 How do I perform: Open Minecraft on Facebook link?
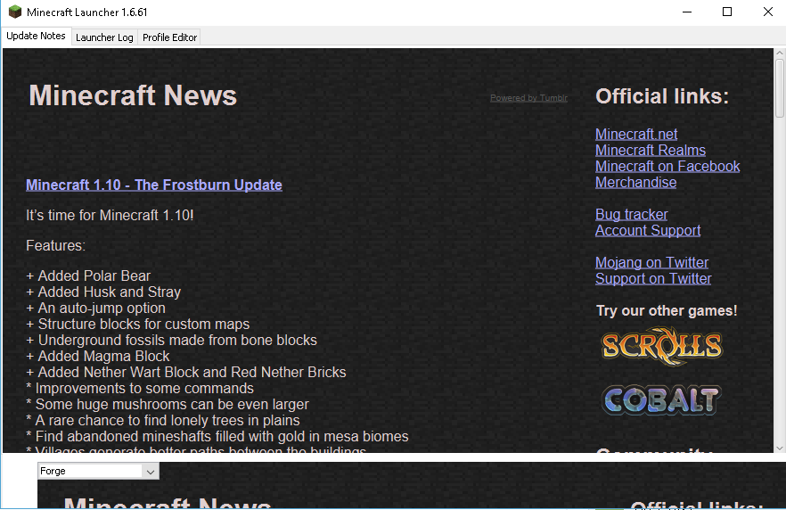coord(667,167)
